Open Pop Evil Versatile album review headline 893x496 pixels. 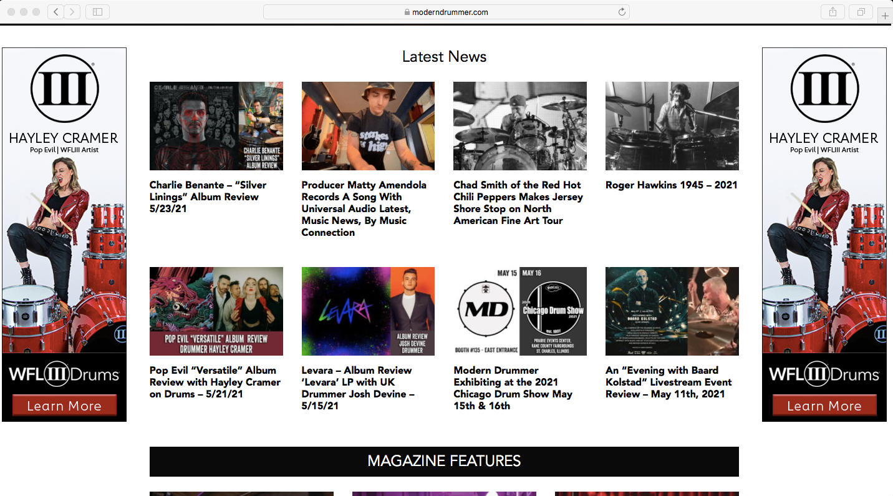(x=215, y=382)
